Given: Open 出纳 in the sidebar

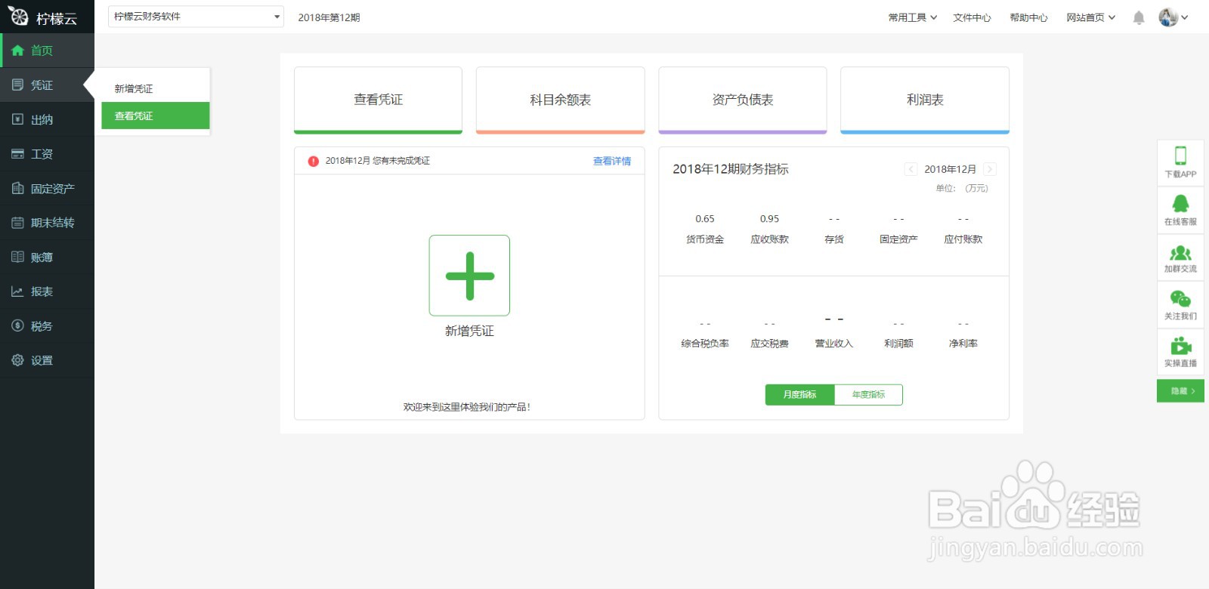Looking at the screenshot, I should pyautogui.click(x=47, y=119).
